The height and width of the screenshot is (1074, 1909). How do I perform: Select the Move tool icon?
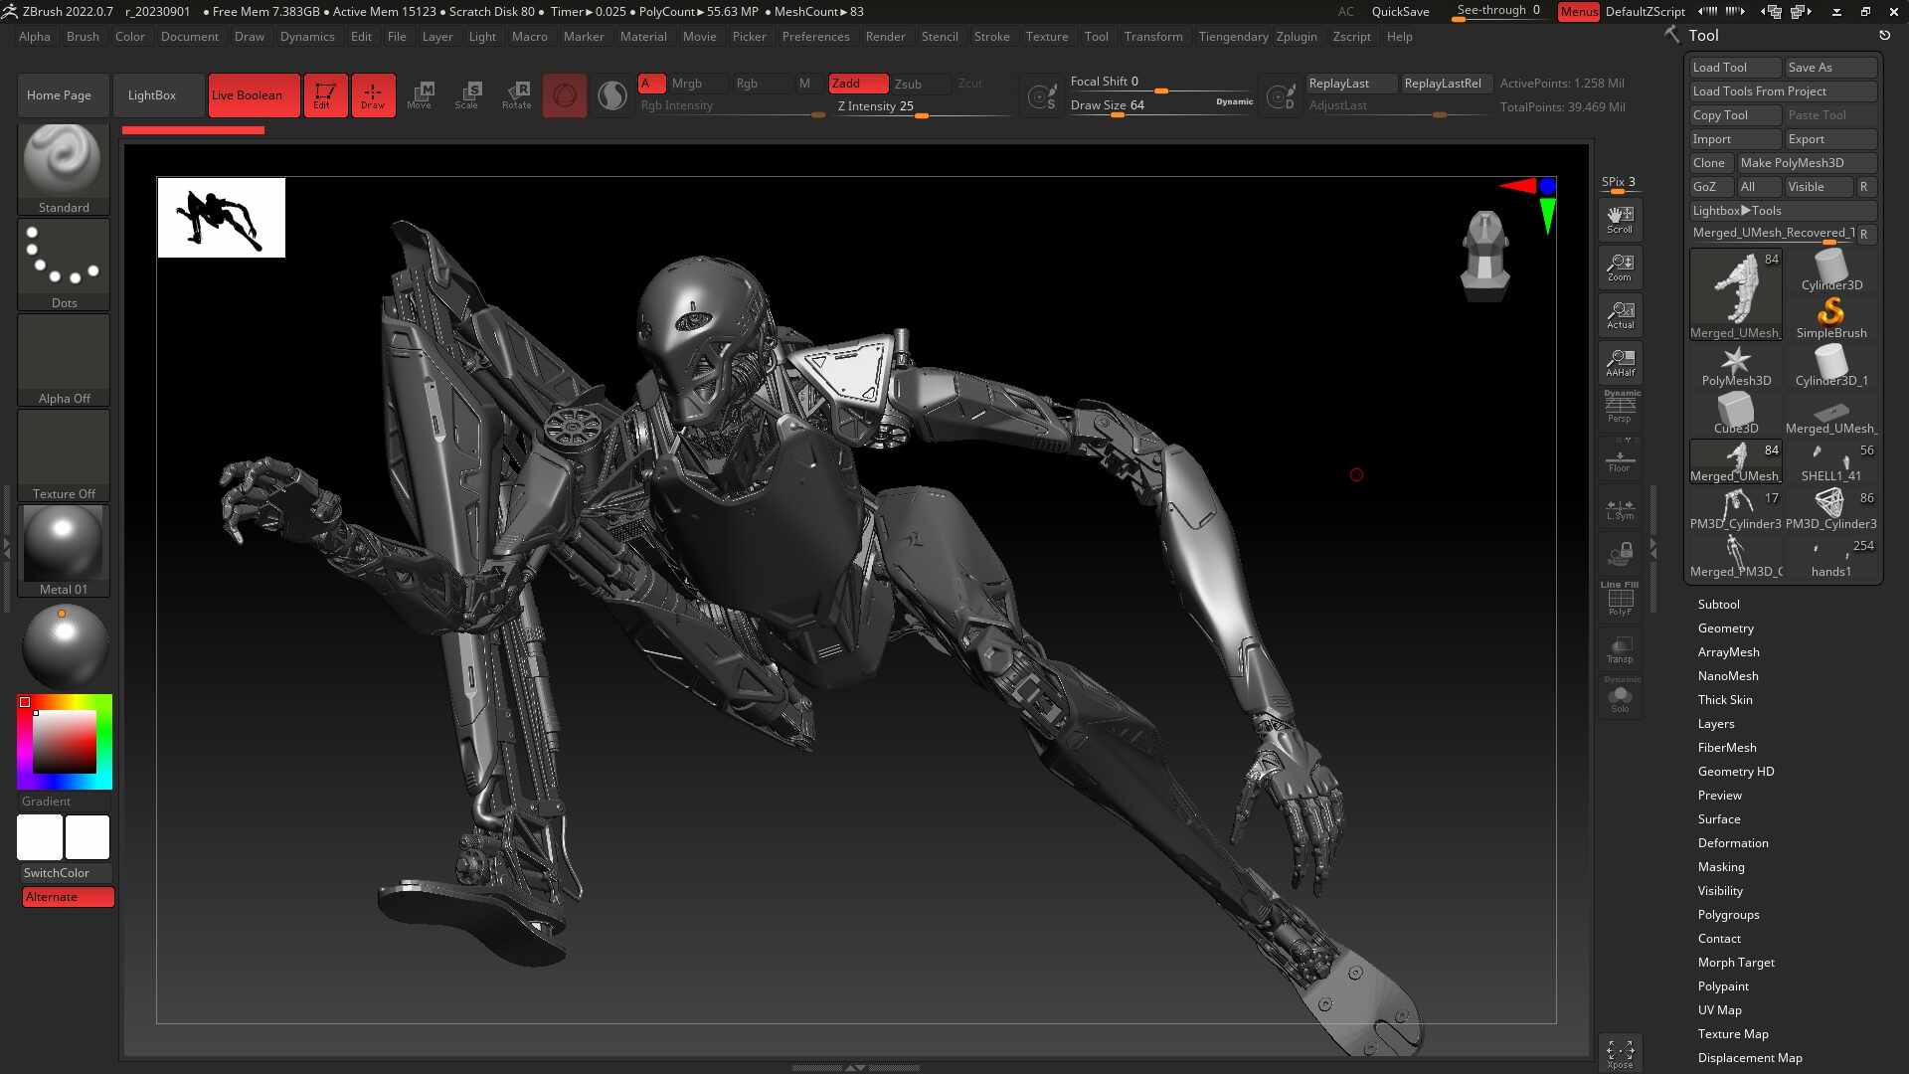[420, 95]
